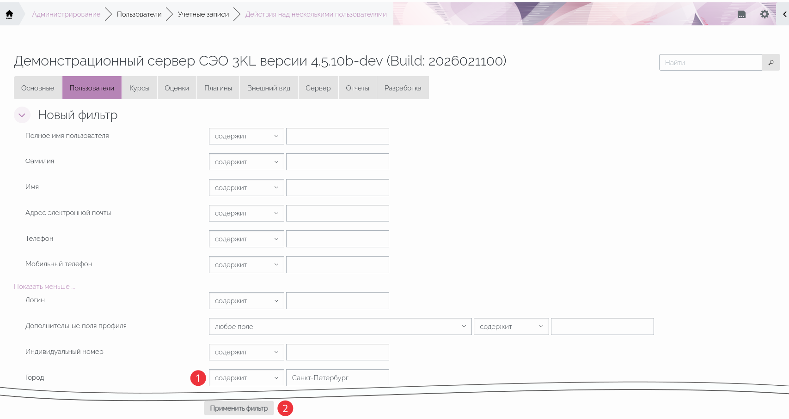Open Фамилия содержит dropdown
Image resolution: width=789 pixels, height=419 pixels.
tap(246, 162)
